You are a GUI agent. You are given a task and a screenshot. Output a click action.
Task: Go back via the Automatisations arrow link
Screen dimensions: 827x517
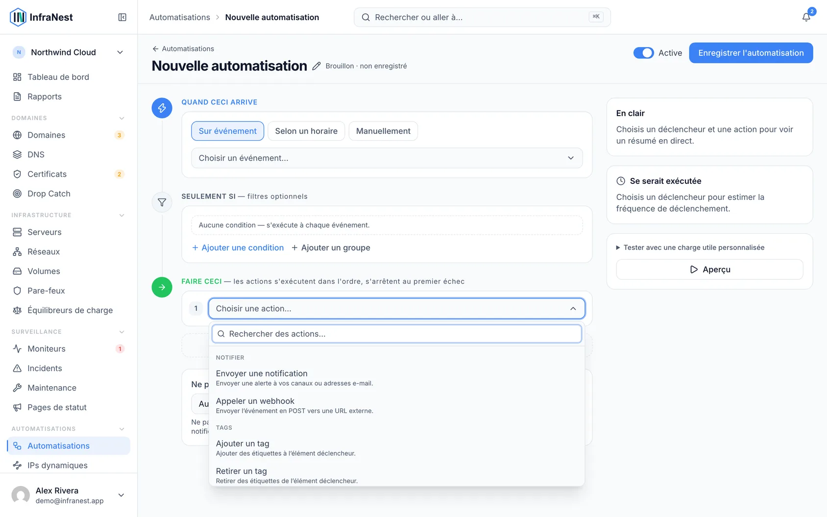[183, 49]
